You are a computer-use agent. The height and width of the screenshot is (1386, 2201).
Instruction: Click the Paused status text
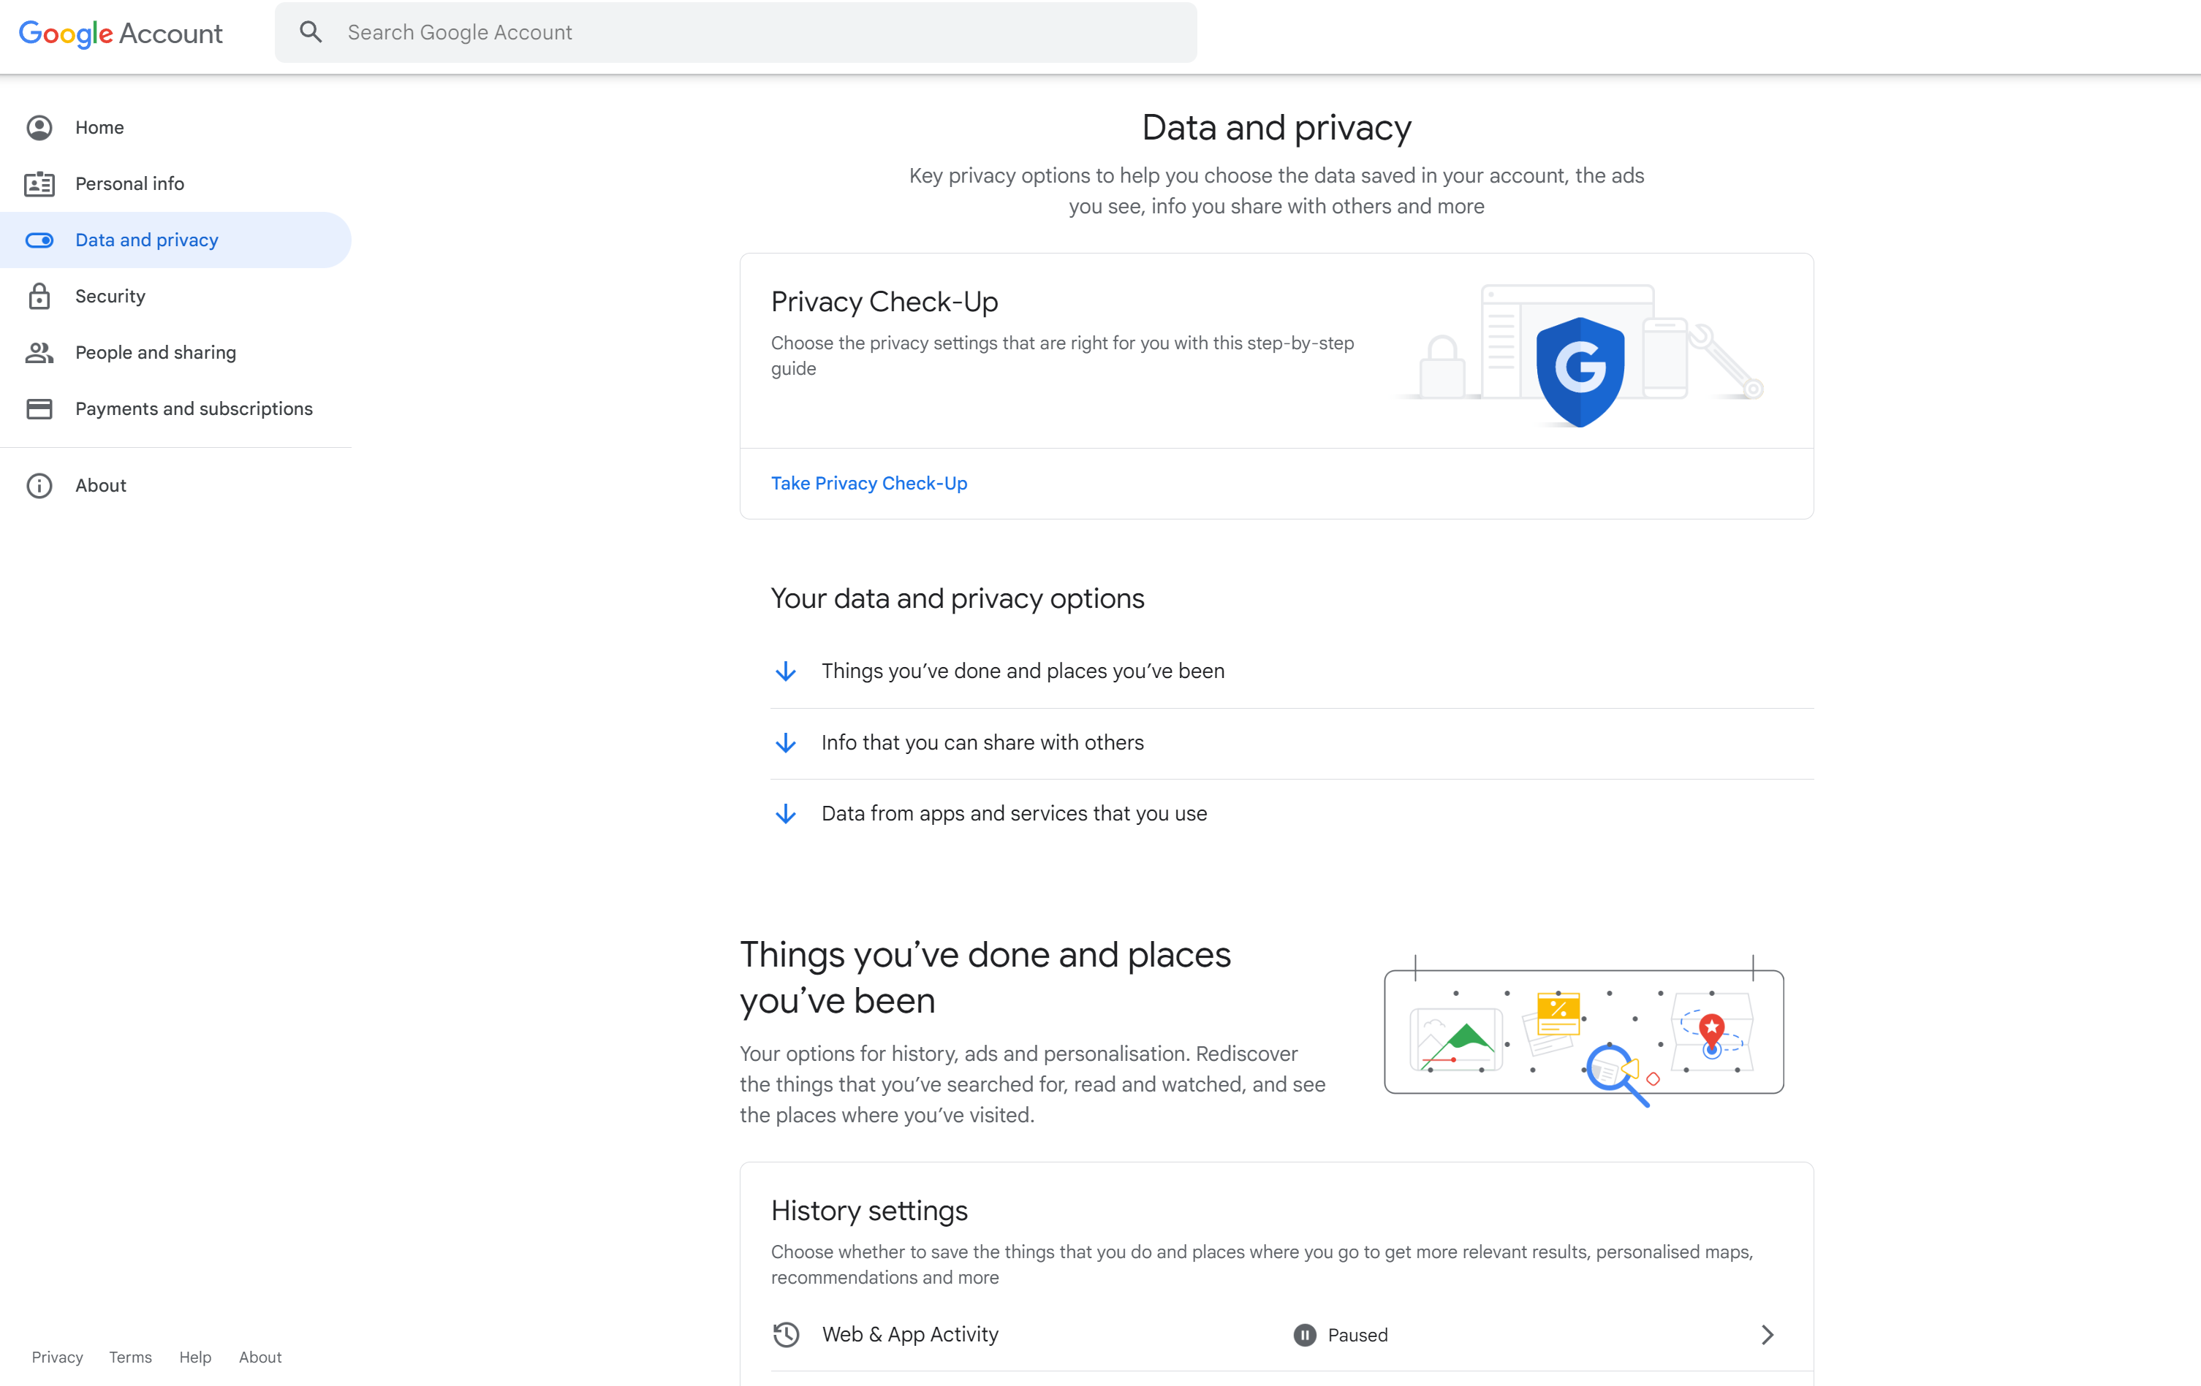(1357, 1335)
